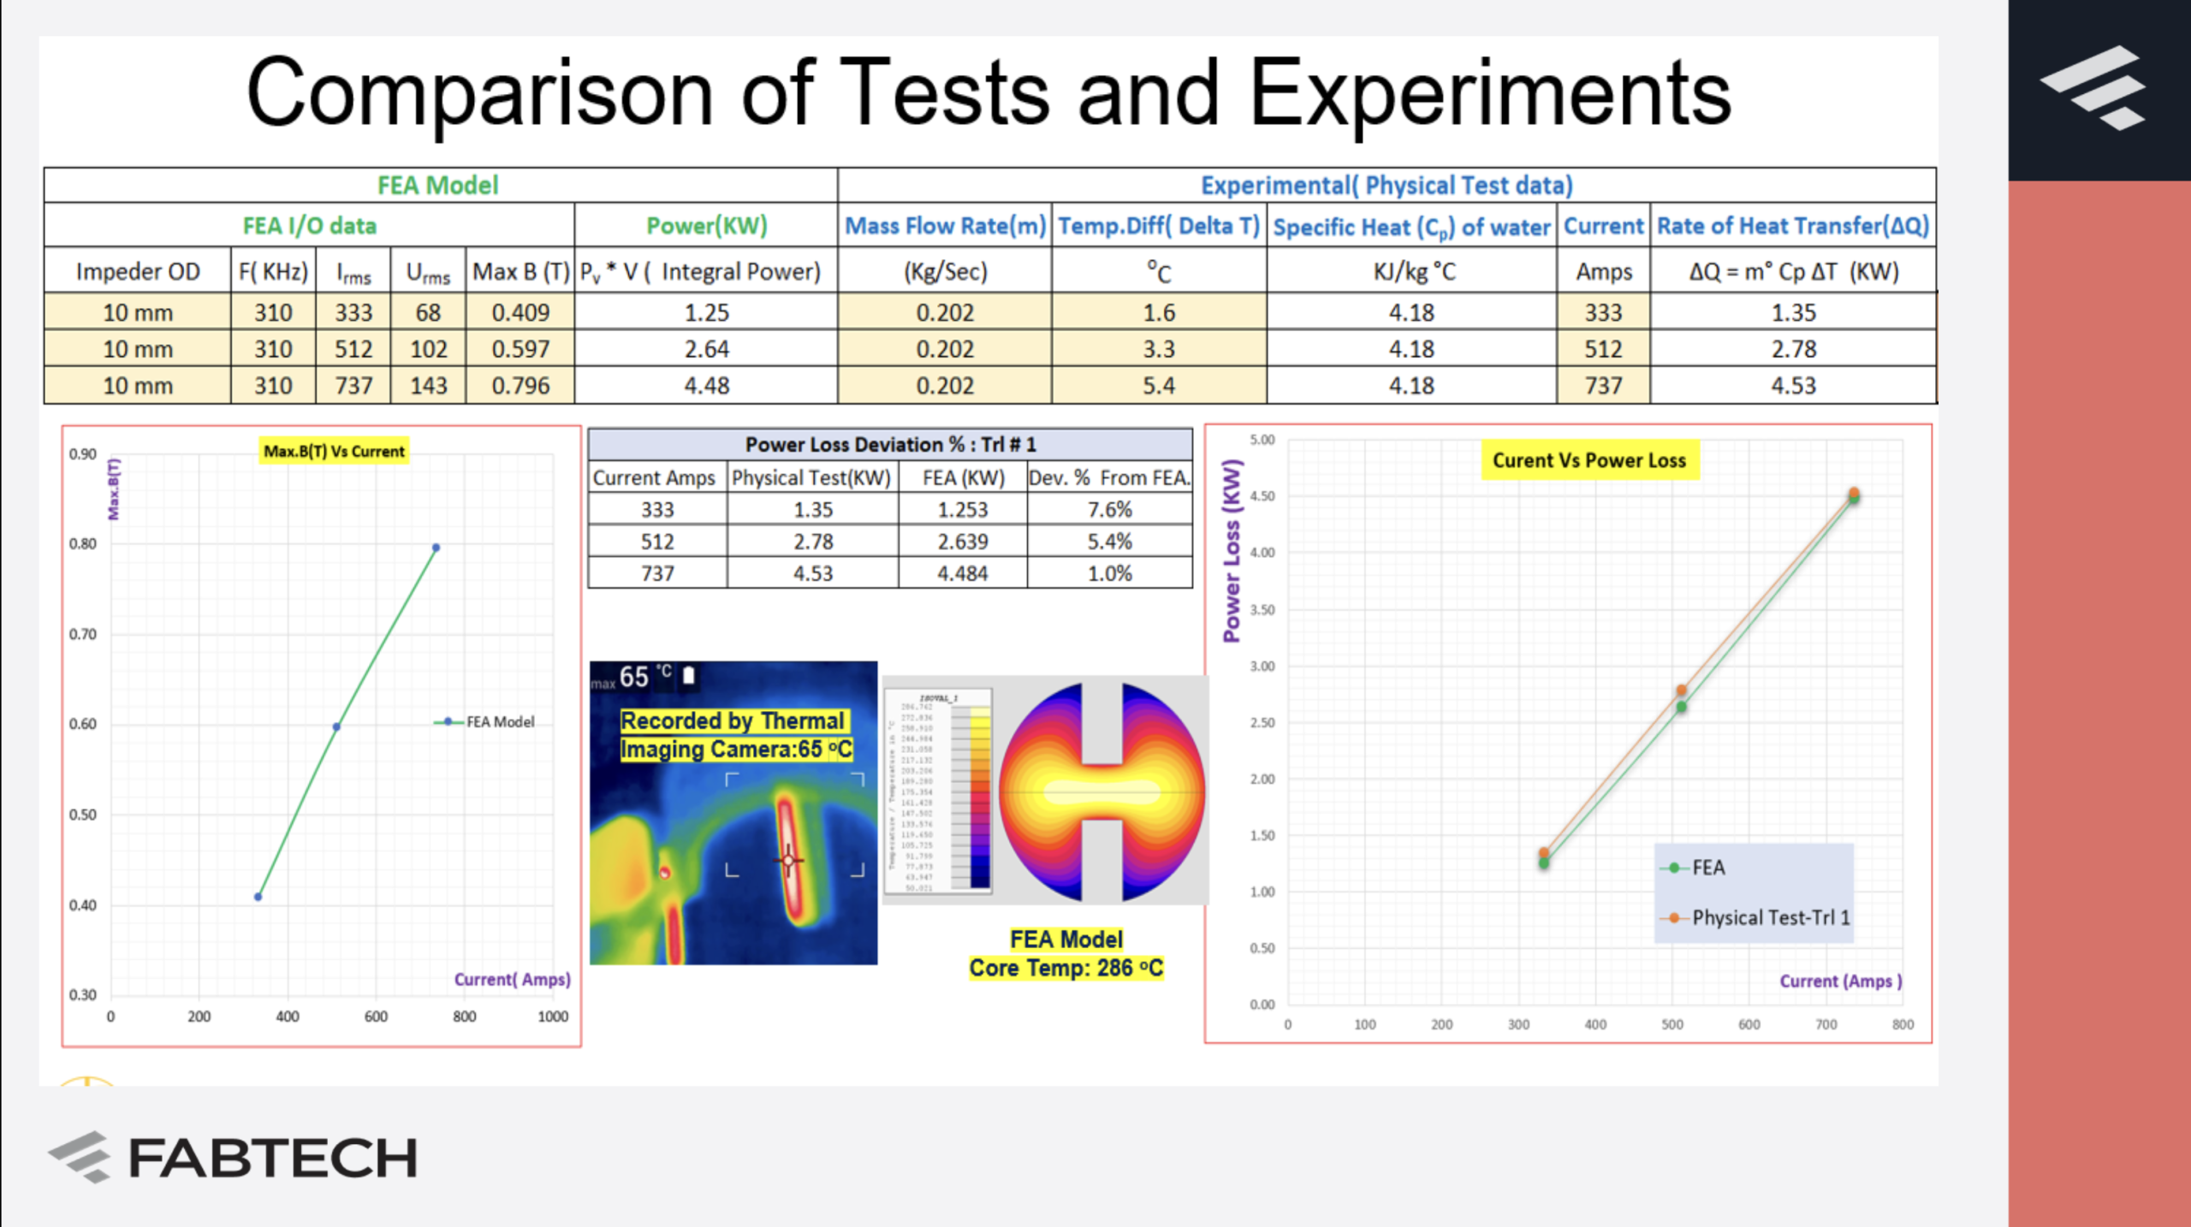The image size is (2191, 1227).
Task: Click the Physical Test-Trl 1 orange legend marker
Action: click(1673, 917)
